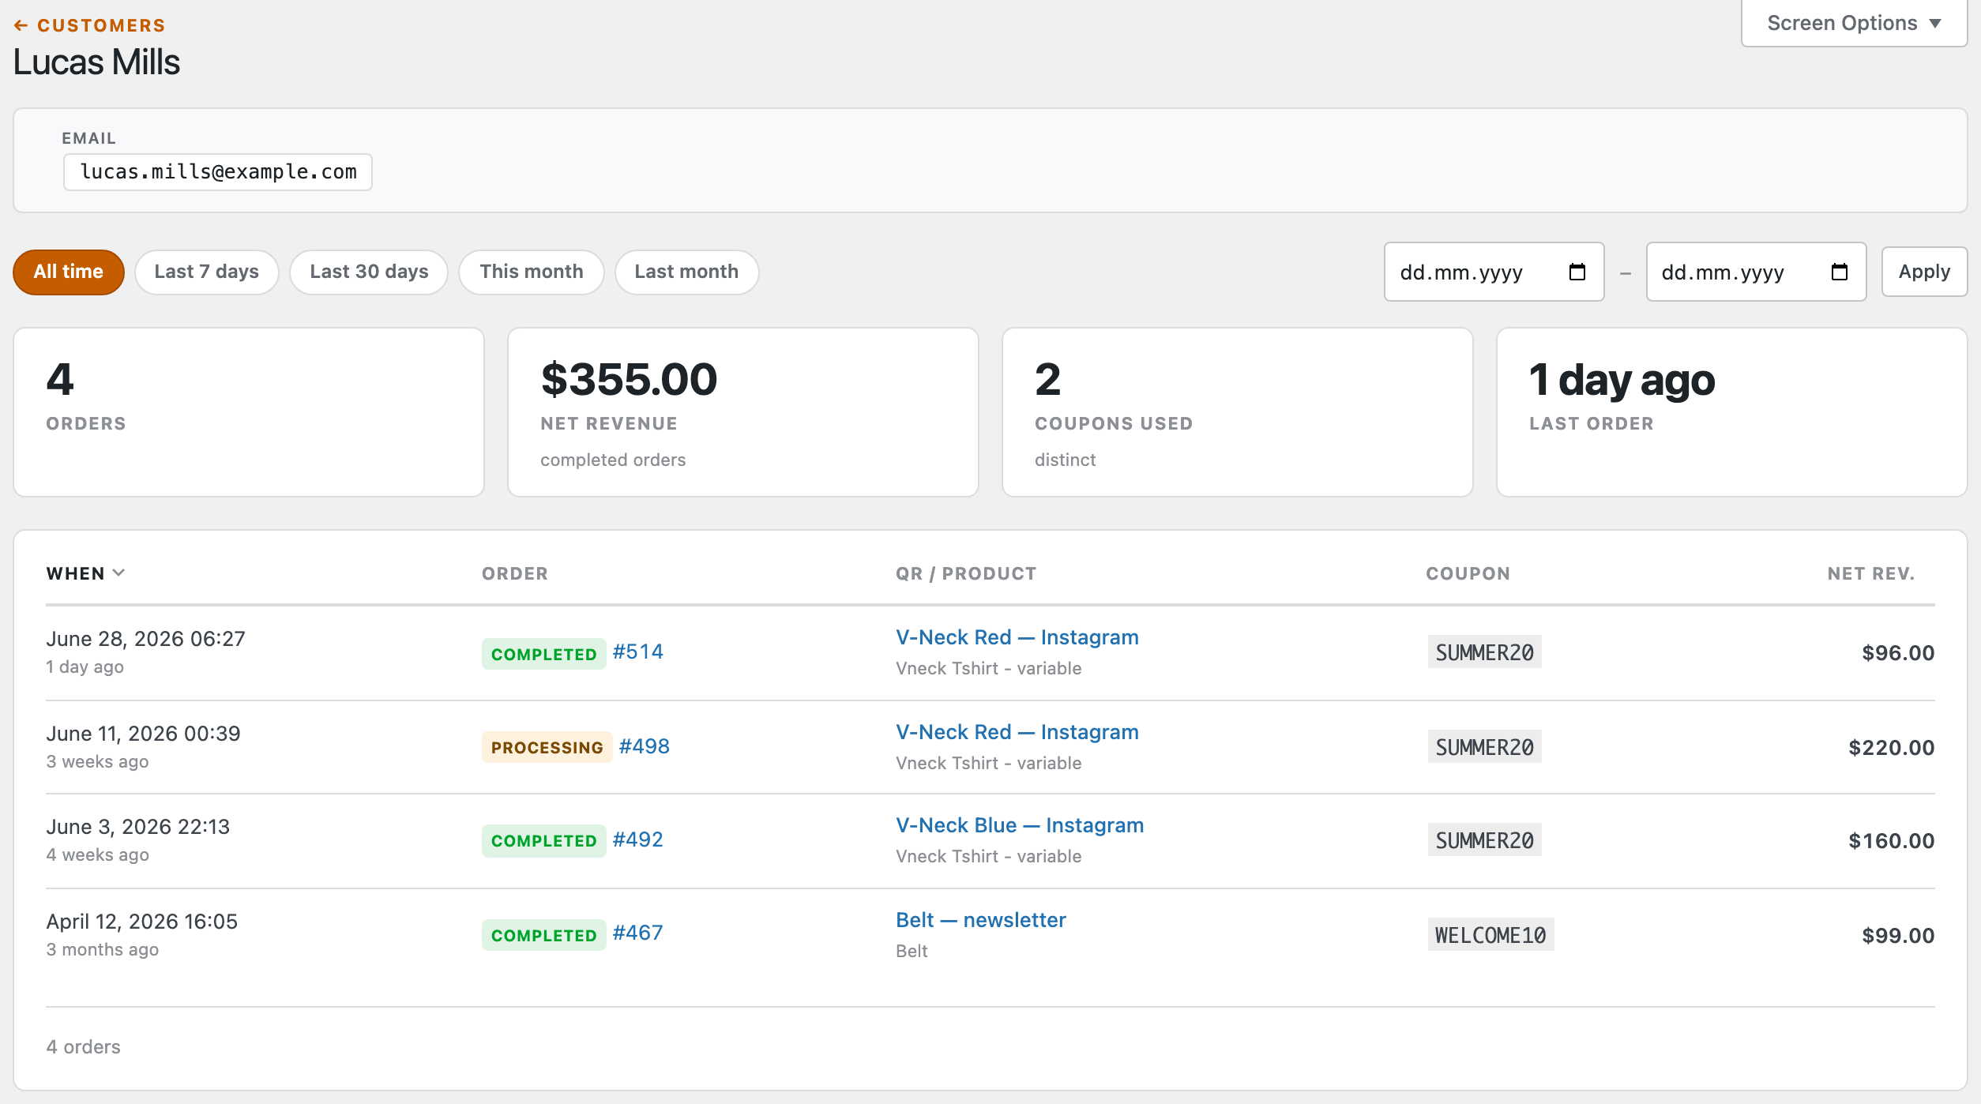
Task: Click the WELCOME10 coupon code
Action: pos(1490,935)
